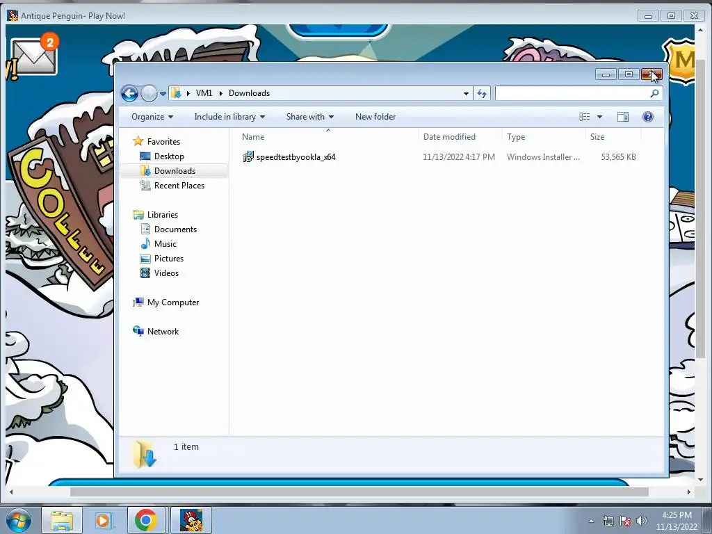Click the search magnifier icon
This screenshot has width=712, height=534.
(654, 94)
